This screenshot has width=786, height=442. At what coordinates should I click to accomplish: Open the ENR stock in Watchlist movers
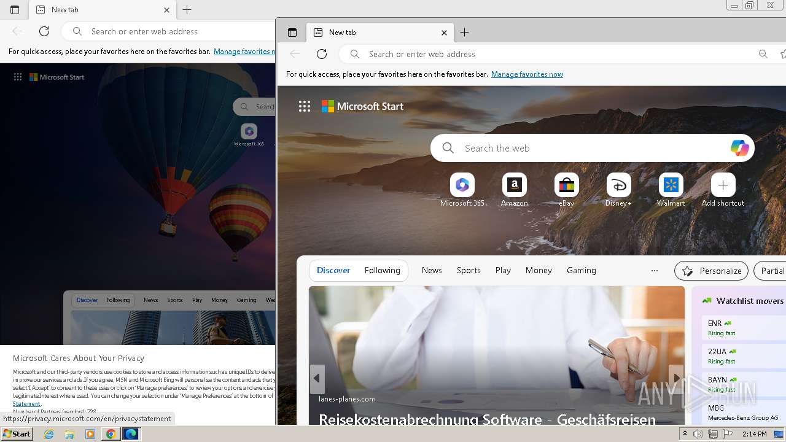pos(744,328)
